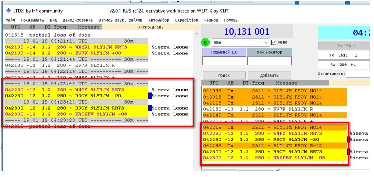The image size is (374, 177).
Task: Open the Вид menu
Action: click(x=53, y=20)
